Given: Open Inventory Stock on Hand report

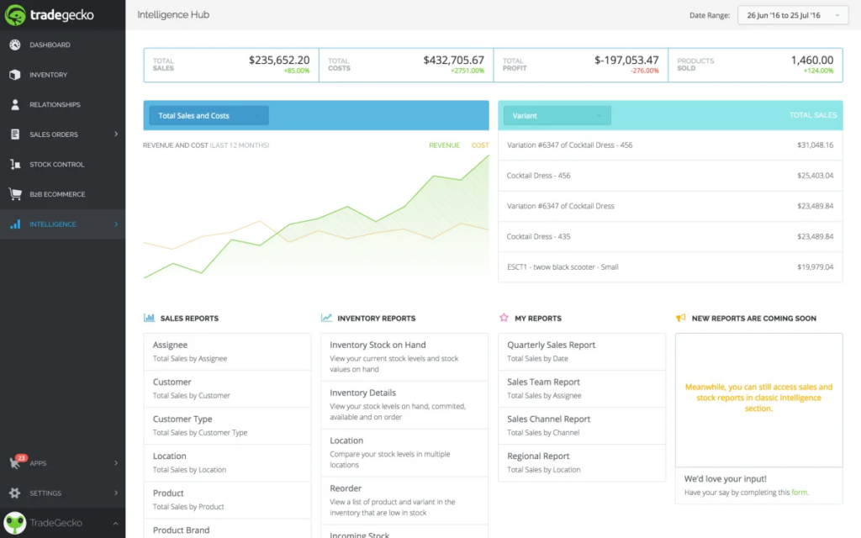Looking at the screenshot, I should pos(378,345).
